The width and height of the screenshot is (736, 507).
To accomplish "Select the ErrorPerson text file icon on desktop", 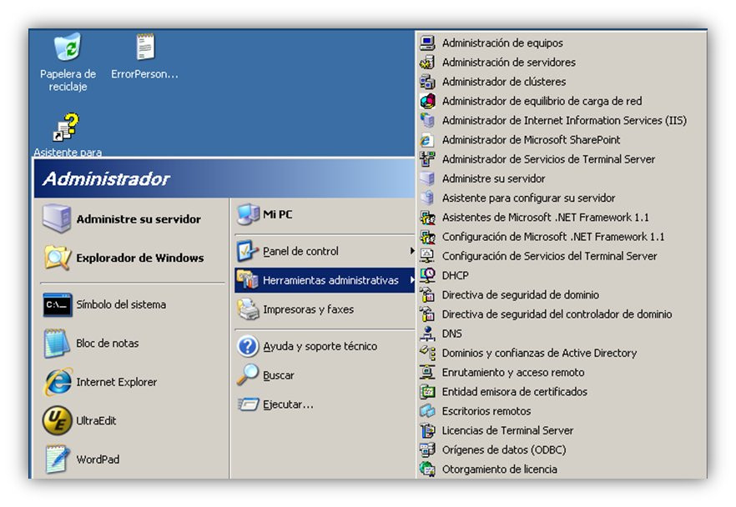I will (145, 47).
